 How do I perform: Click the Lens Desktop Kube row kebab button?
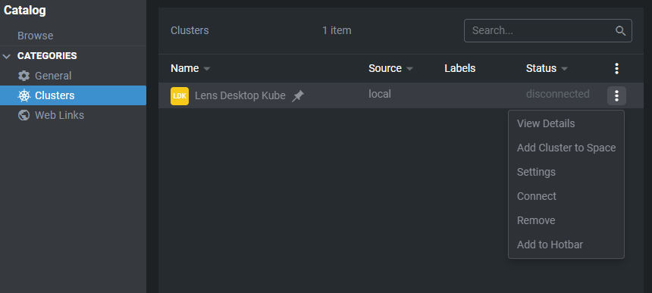[616, 95]
